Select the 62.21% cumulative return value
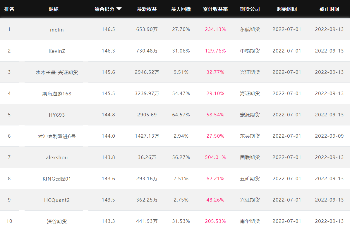Image resolution: width=350 pixels, height=231 pixels. [215, 178]
